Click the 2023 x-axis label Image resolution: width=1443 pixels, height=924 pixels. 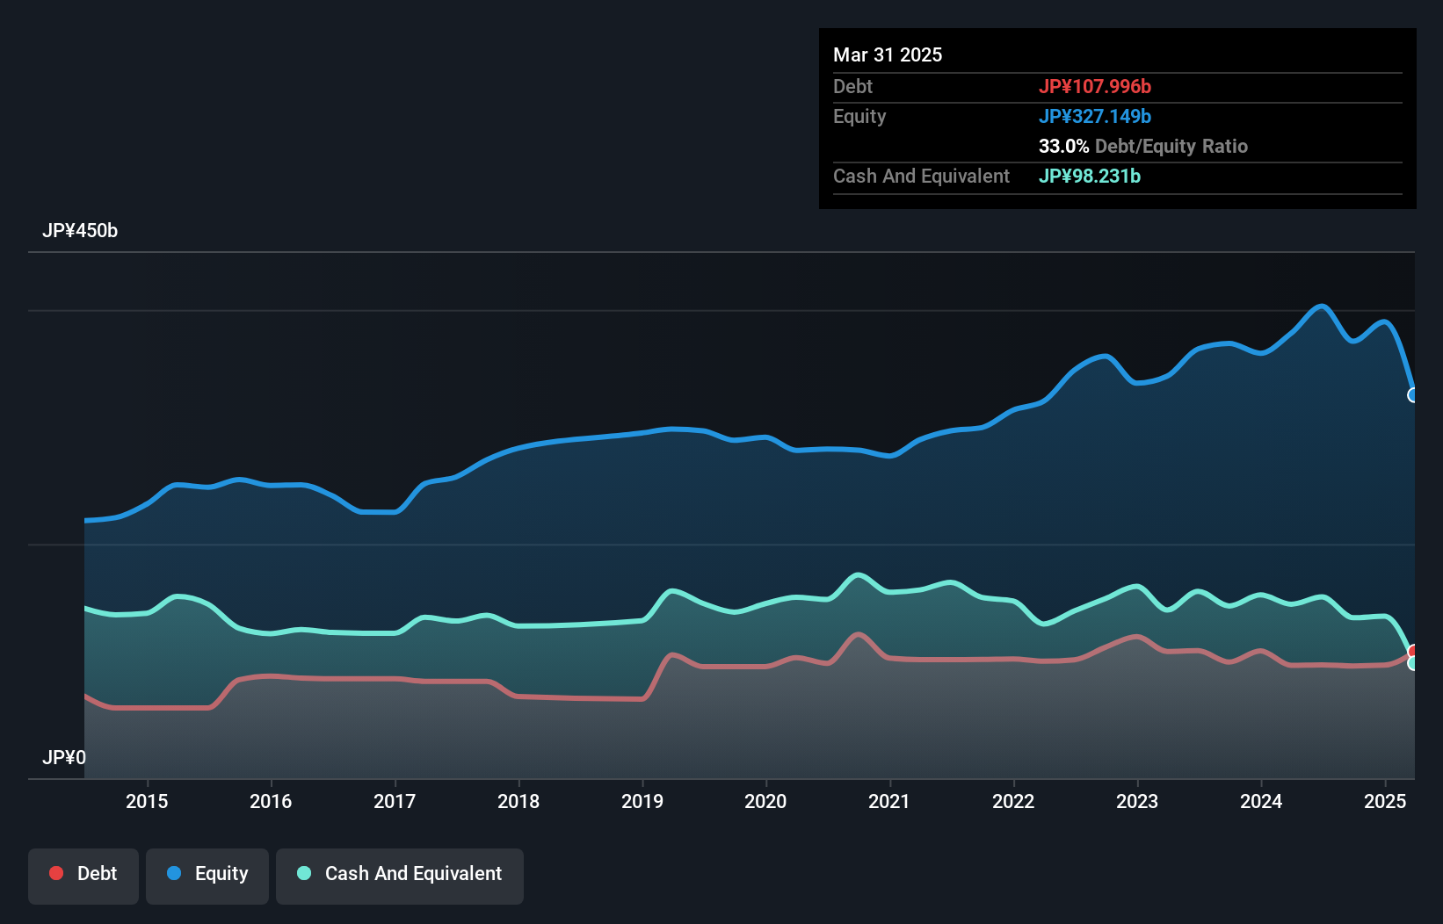(x=1137, y=801)
